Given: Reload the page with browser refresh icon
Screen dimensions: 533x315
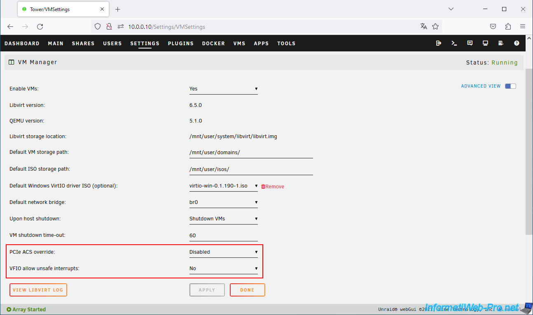Looking at the screenshot, I should 40,26.
